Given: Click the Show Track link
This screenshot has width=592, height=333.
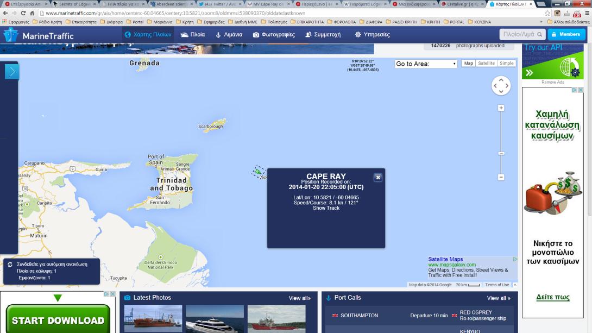Looking at the screenshot, I should click(326, 208).
